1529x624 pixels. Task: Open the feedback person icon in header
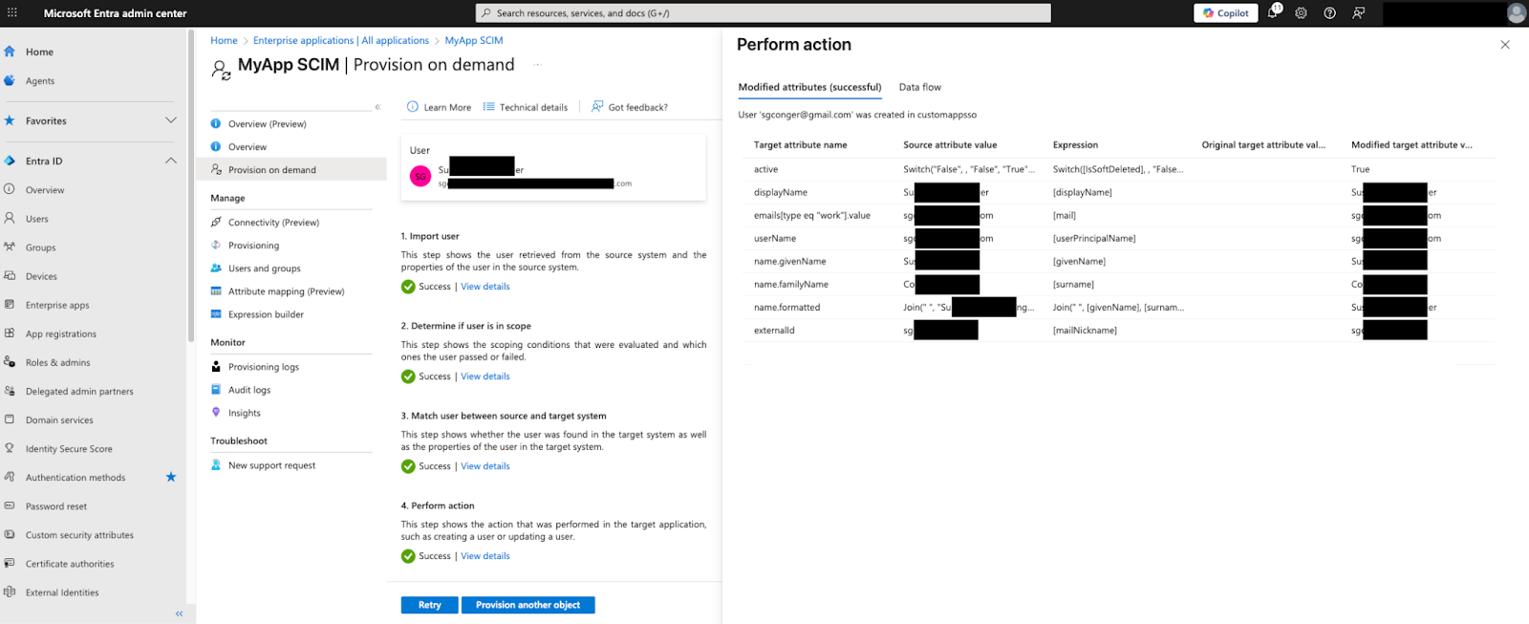click(x=1359, y=13)
